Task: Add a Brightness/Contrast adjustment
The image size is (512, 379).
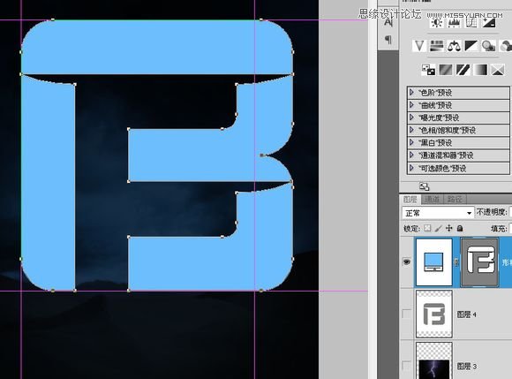Action: click(x=437, y=23)
